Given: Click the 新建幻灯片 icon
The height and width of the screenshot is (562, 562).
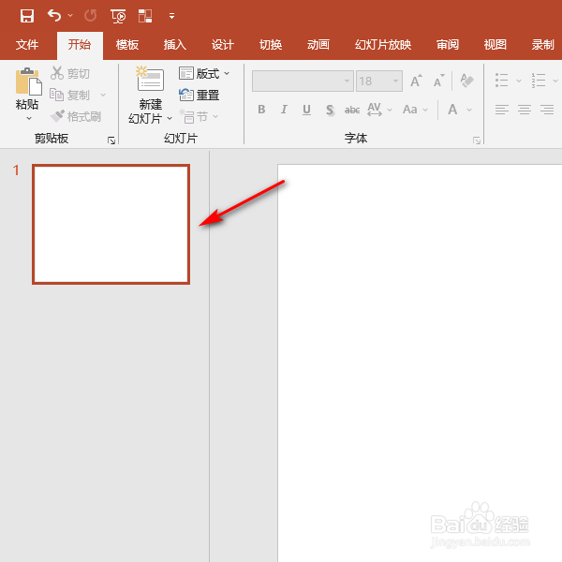Looking at the screenshot, I should 151,79.
